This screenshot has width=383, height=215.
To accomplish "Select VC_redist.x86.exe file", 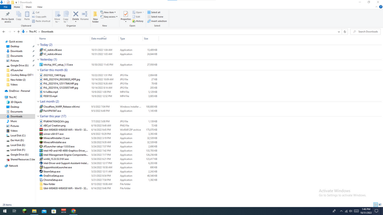I will tap(52, 50).
